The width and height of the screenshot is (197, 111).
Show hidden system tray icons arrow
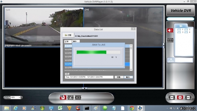point(167,108)
